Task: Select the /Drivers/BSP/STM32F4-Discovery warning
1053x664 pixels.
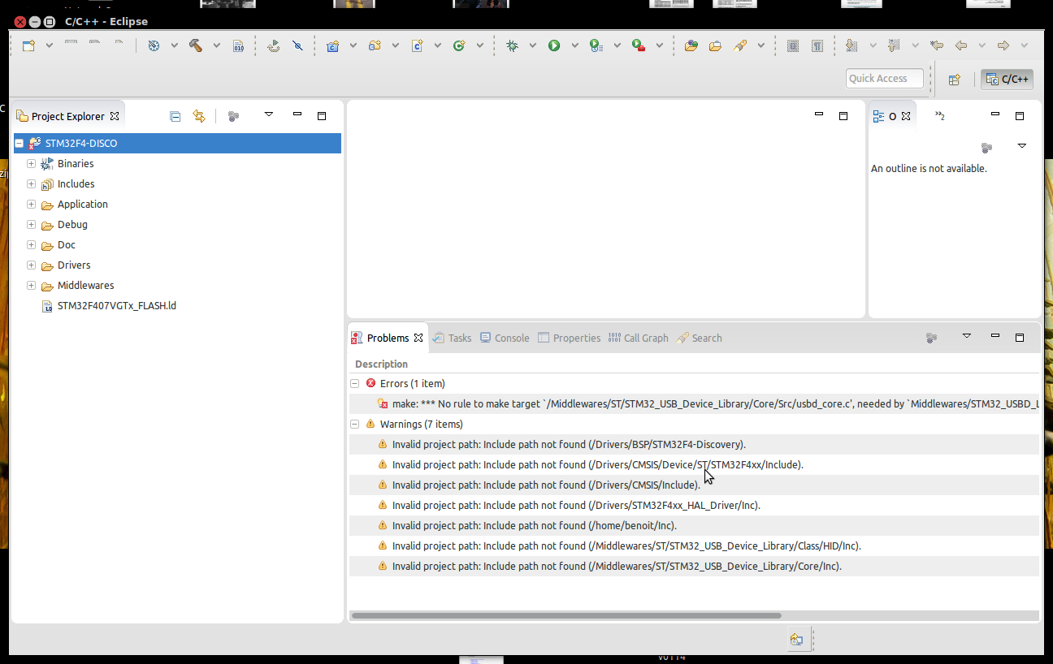Action: point(694,444)
